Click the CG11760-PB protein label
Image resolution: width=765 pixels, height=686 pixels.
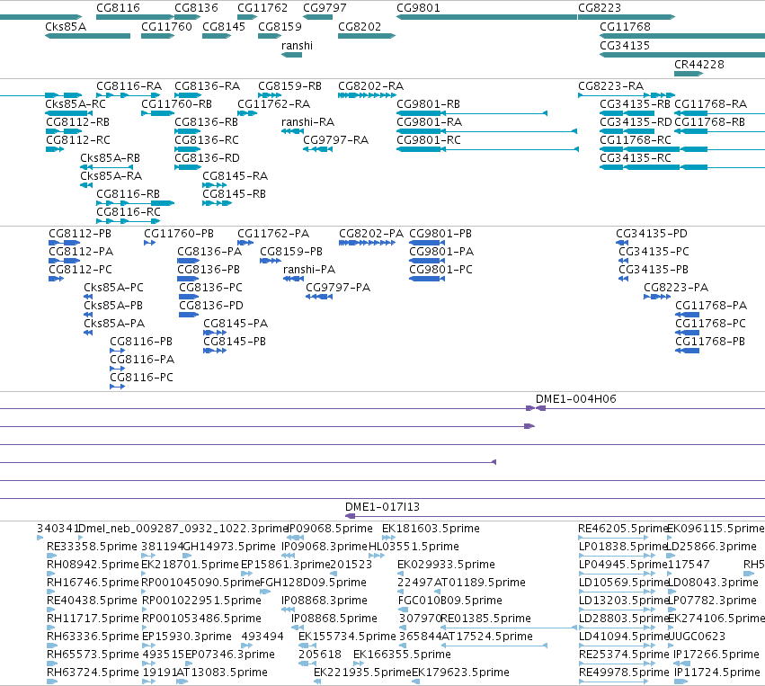179,234
